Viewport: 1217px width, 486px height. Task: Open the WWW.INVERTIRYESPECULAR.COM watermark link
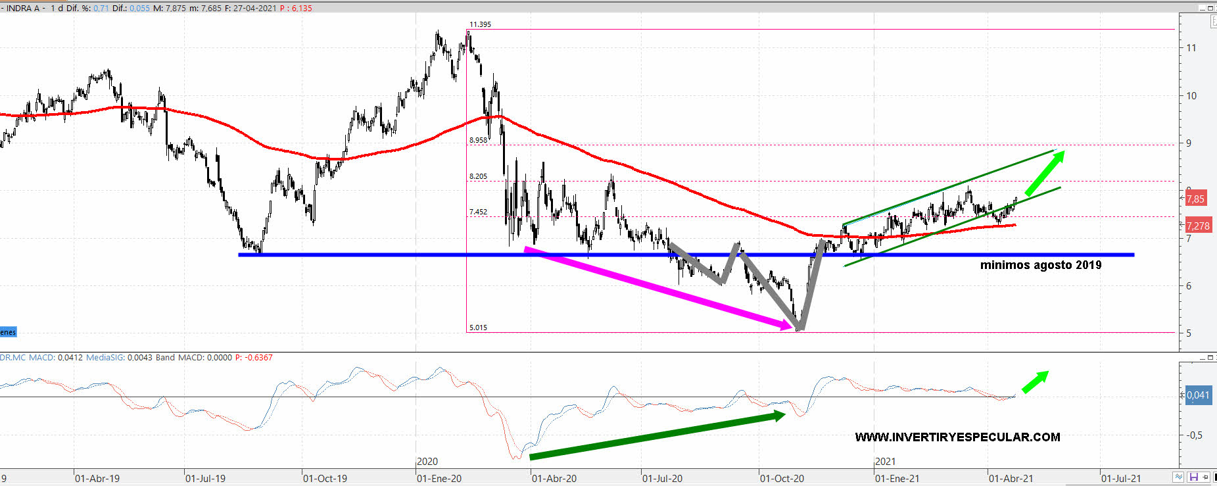pos(957,437)
